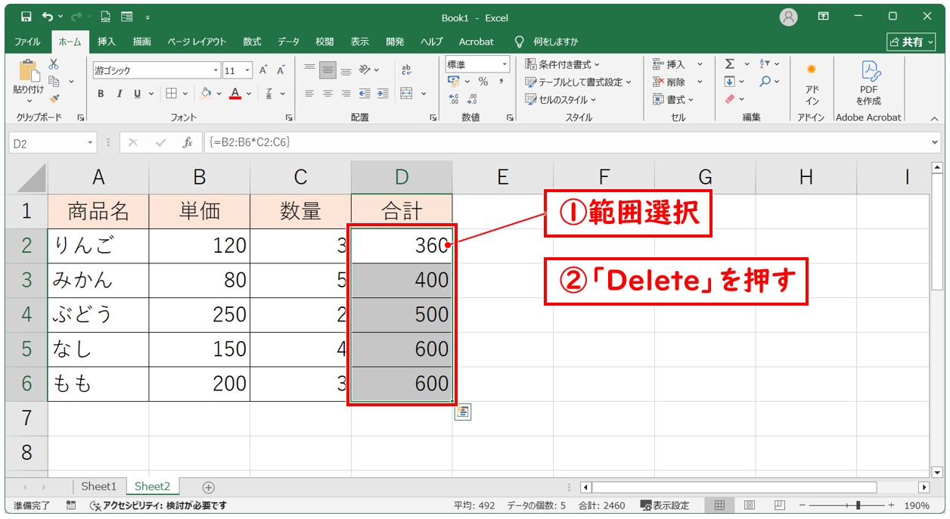Click the percent style icon
Viewport: 950px width, 519px height.
[483, 82]
